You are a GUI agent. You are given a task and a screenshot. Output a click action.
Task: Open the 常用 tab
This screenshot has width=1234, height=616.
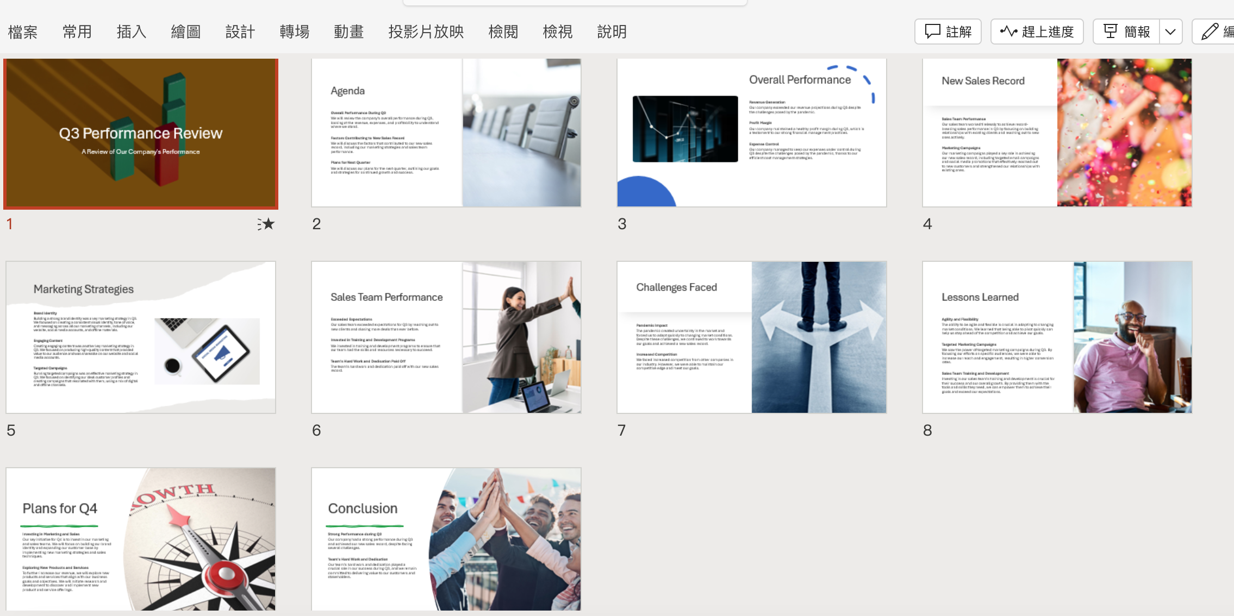tap(77, 32)
